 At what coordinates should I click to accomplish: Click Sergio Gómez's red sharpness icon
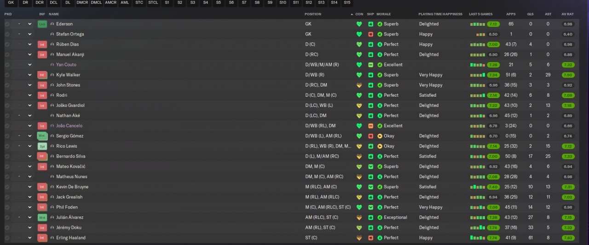[x=370, y=136]
